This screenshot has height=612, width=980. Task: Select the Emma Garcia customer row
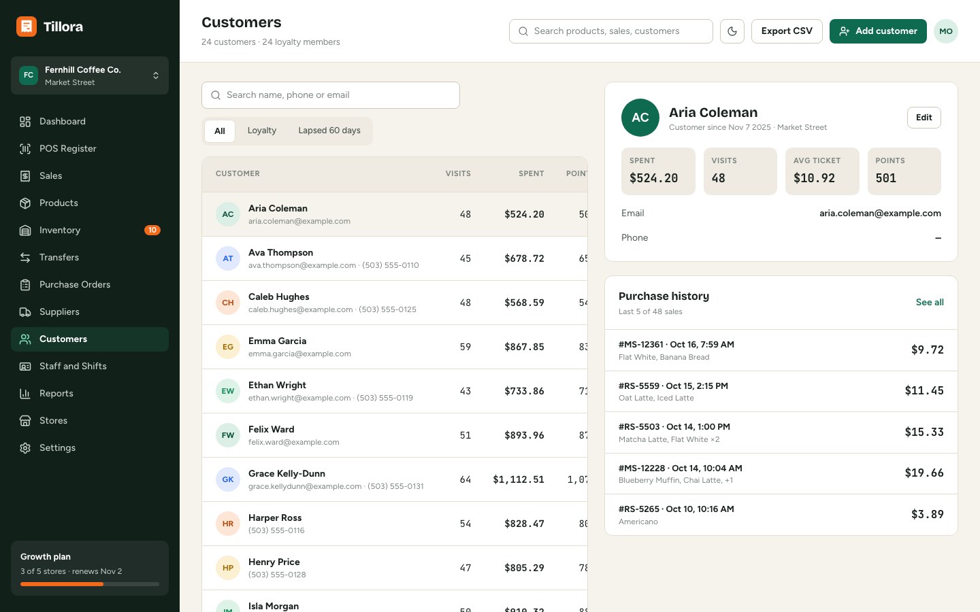tap(395, 347)
